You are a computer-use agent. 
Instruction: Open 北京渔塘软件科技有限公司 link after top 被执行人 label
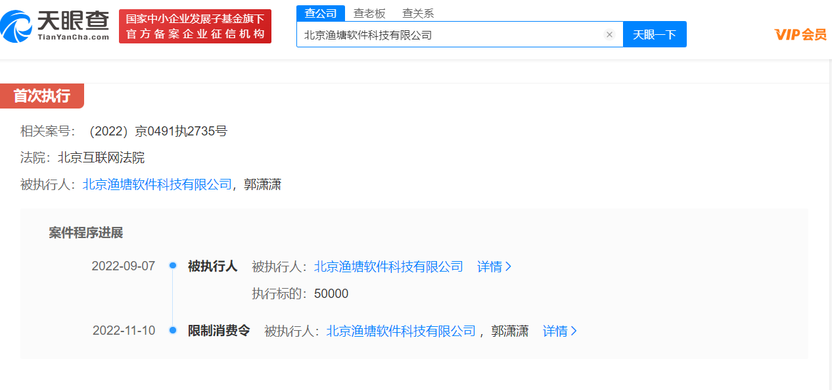(x=157, y=185)
